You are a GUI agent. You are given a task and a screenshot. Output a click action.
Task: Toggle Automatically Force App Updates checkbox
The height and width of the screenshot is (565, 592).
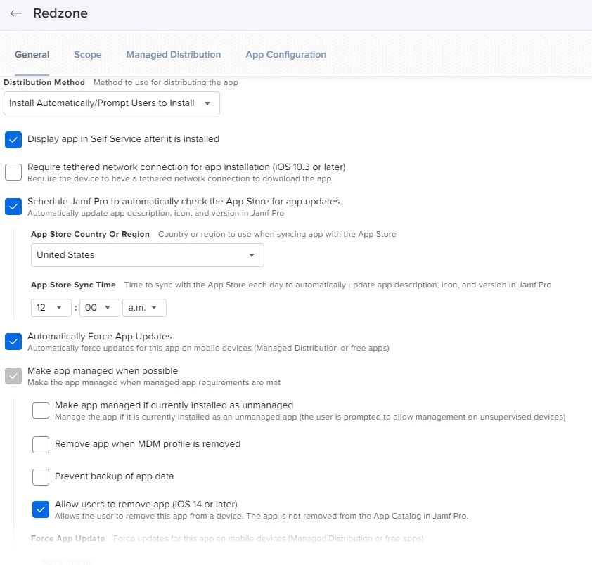point(13,342)
